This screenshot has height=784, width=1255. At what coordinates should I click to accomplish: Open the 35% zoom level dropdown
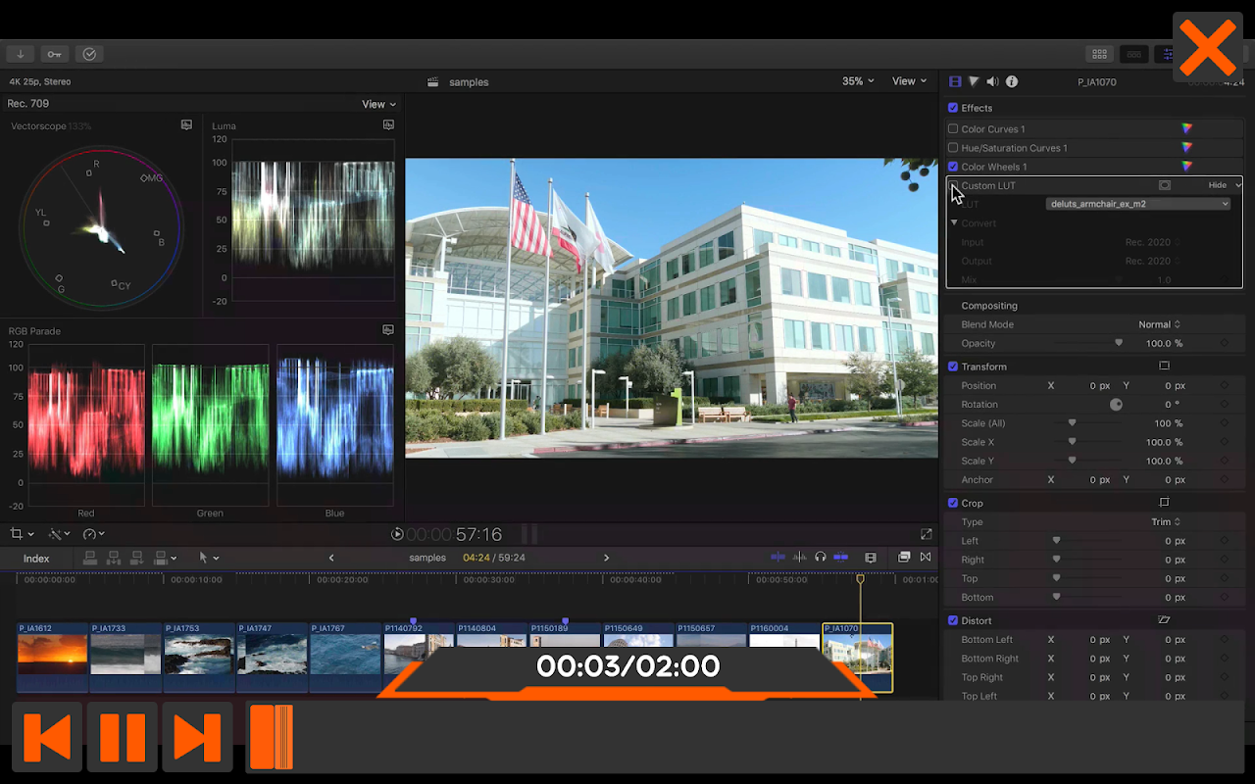click(858, 81)
